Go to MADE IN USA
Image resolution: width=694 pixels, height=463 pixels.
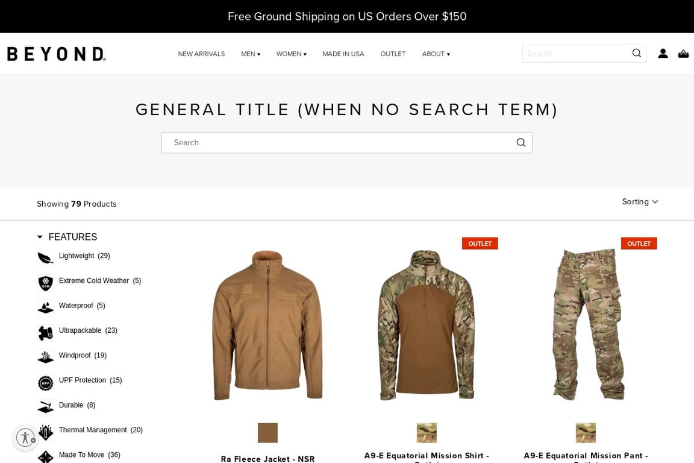[343, 54]
